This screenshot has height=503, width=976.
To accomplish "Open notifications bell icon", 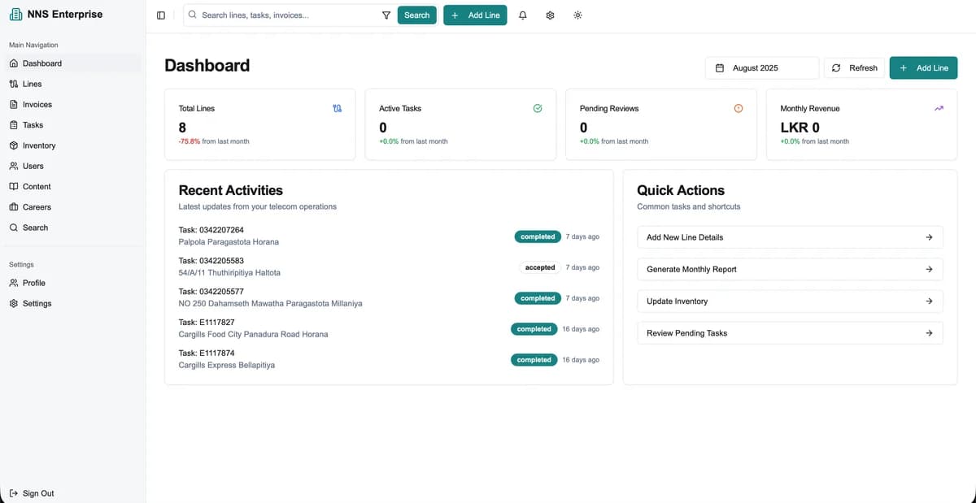I will pos(522,15).
